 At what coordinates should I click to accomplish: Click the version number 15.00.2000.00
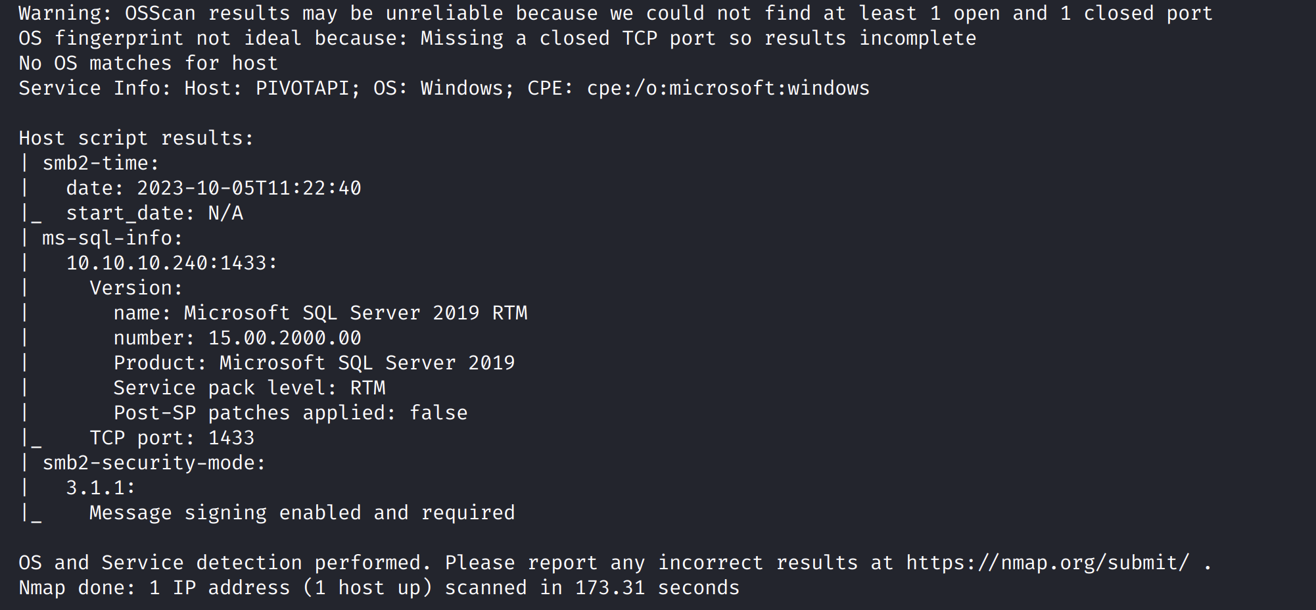coord(285,338)
